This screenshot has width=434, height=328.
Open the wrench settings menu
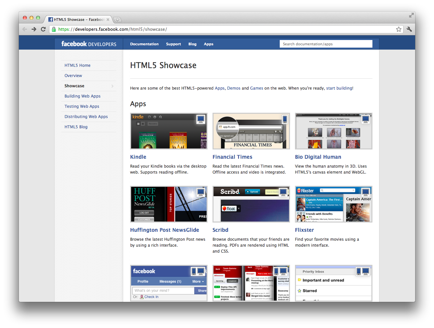(x=409, y=29)
